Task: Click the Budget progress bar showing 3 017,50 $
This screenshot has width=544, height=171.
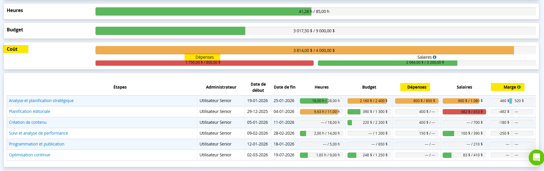Action: (315, 31)
